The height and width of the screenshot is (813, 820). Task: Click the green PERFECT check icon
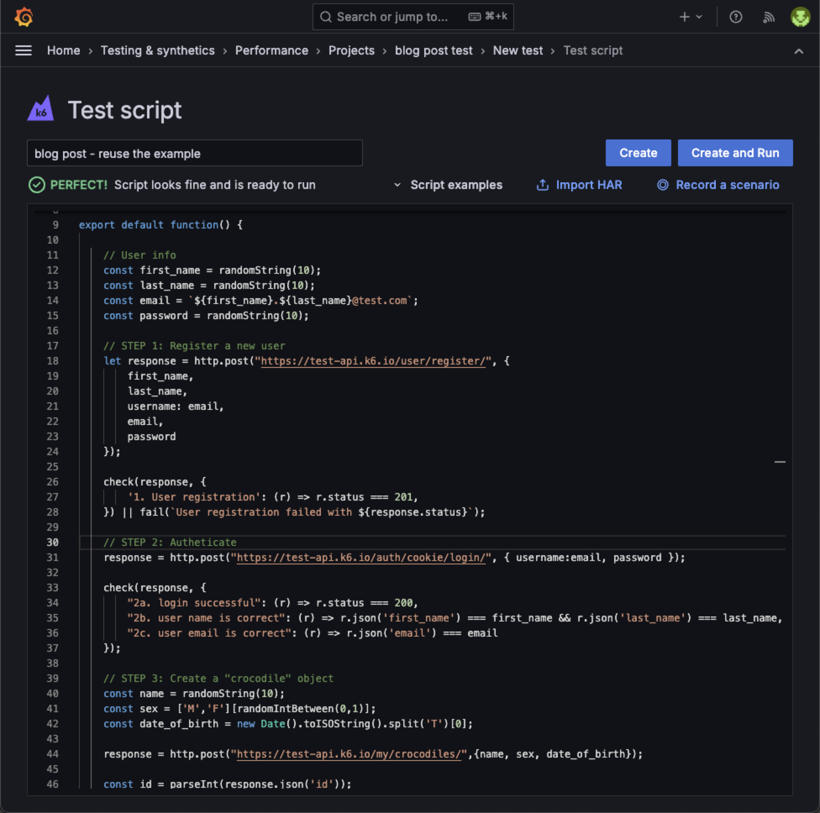[37, 185]
